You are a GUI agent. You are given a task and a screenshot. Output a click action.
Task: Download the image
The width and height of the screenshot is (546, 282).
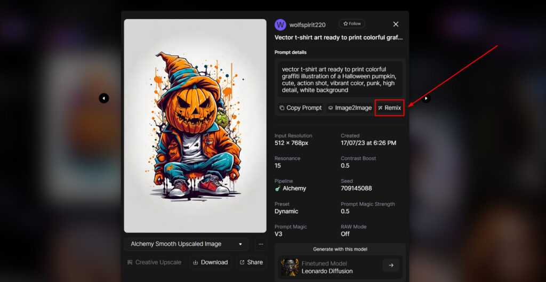point(210,262)
